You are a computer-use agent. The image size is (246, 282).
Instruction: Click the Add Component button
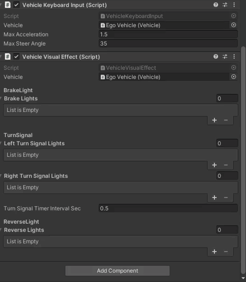pos(118,271)
